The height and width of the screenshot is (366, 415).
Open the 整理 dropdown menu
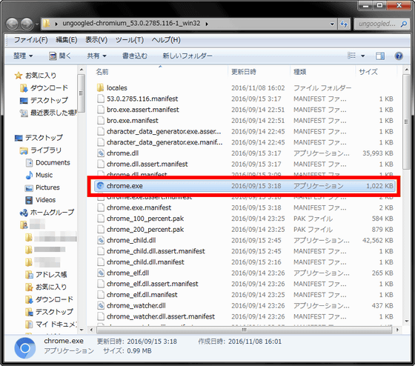pyautogui.click(x=23, y=56)
